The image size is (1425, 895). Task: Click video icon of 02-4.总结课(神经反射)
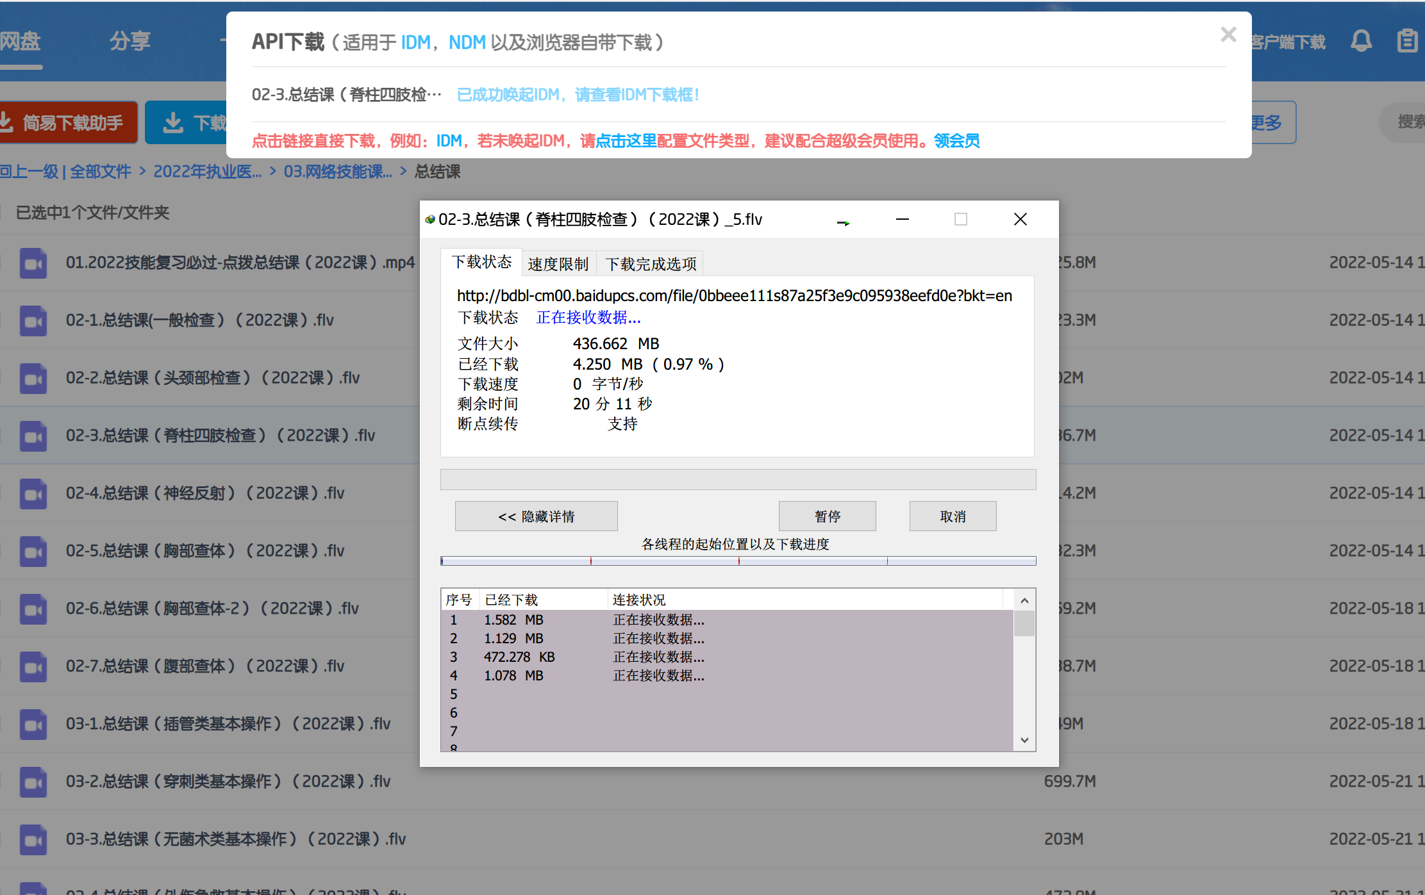pyautogui.click(x=33, y=493)
